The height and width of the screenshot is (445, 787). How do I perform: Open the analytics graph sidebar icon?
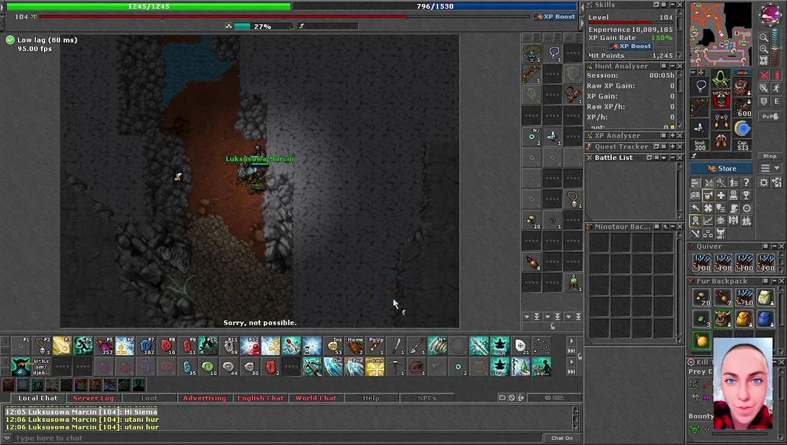(708, 221)
